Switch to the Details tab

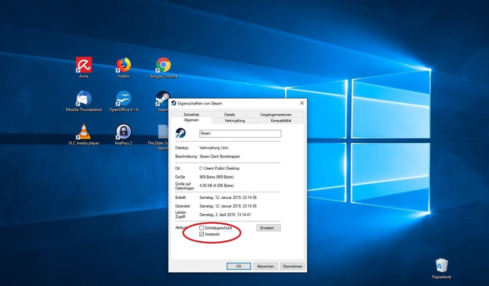coord(230,114)
